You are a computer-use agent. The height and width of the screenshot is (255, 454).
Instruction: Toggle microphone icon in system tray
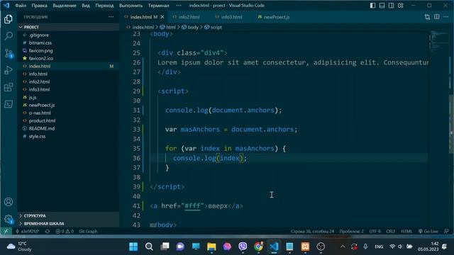(365, 246)
